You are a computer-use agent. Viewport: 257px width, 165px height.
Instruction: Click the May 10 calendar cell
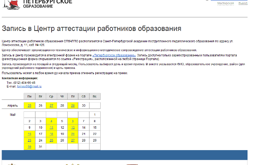tap(40, 127)
